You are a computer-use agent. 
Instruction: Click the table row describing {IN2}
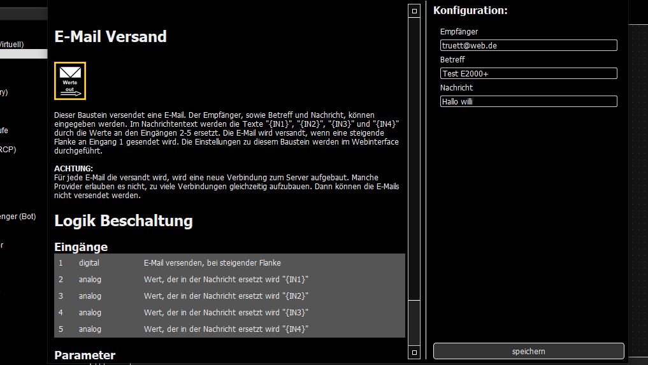pos(229,296)
